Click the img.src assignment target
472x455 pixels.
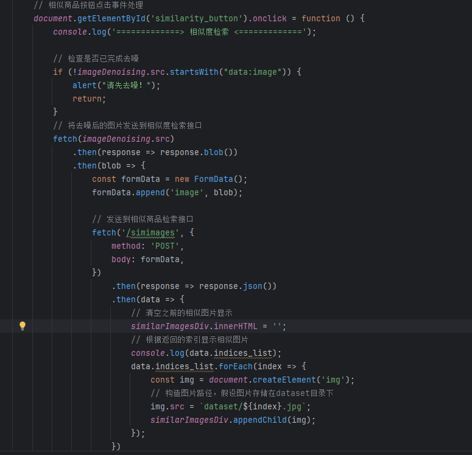pos(167,406)
